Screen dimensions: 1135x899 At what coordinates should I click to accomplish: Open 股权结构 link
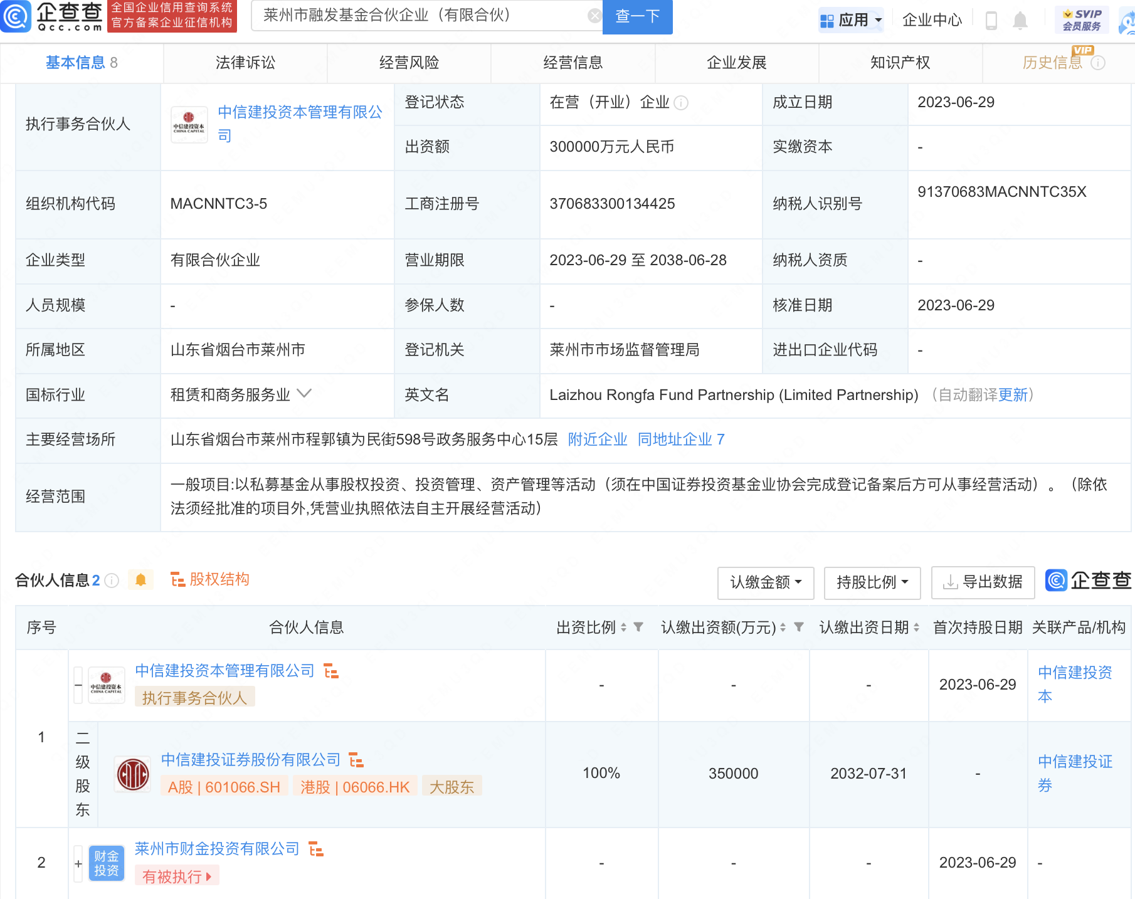point(210,579)
